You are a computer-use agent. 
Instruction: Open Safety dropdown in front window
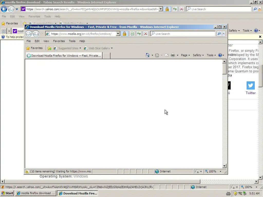click(x=198, y=55)
